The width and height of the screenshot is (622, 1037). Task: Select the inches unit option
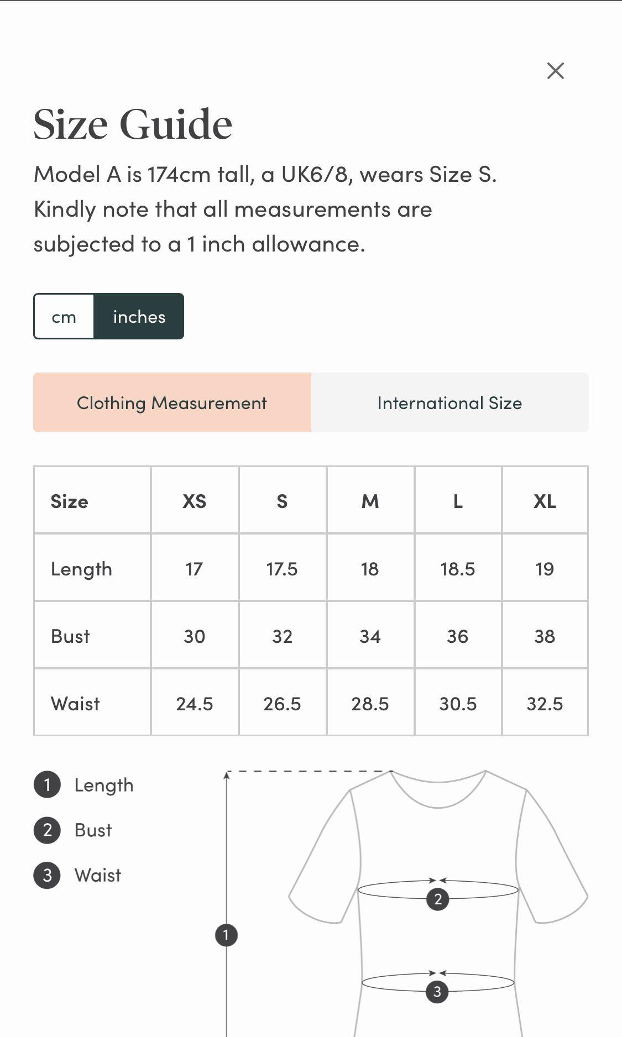coord(139,317)
